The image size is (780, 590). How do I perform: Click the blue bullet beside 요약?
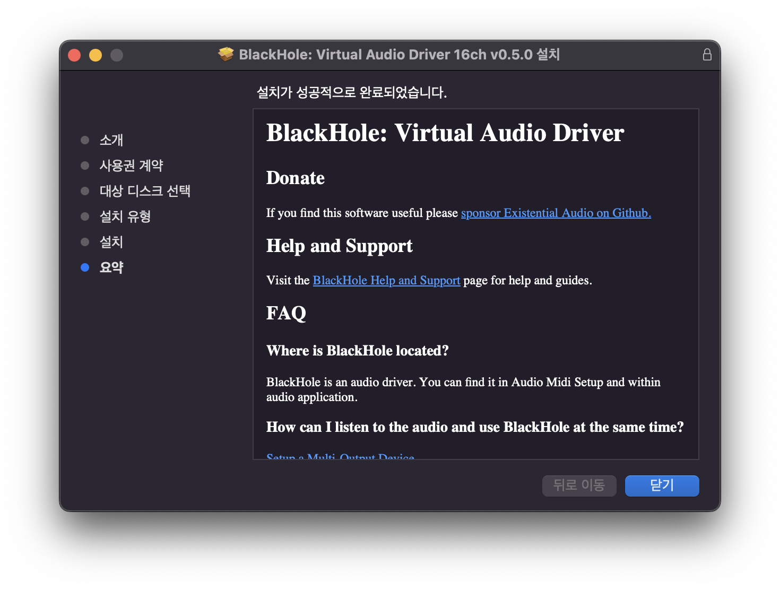pos(85,267)
